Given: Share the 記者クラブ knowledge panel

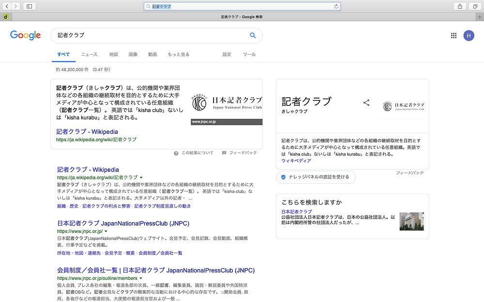Looking at the screenshot, I should pos(366,102).
